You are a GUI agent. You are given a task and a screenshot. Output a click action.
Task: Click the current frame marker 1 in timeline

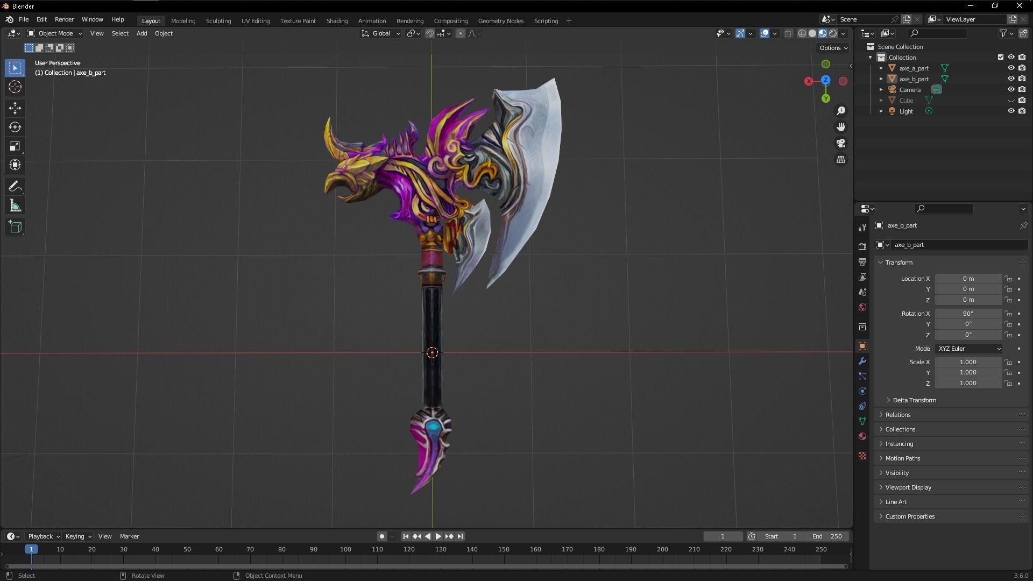point(31,549)
